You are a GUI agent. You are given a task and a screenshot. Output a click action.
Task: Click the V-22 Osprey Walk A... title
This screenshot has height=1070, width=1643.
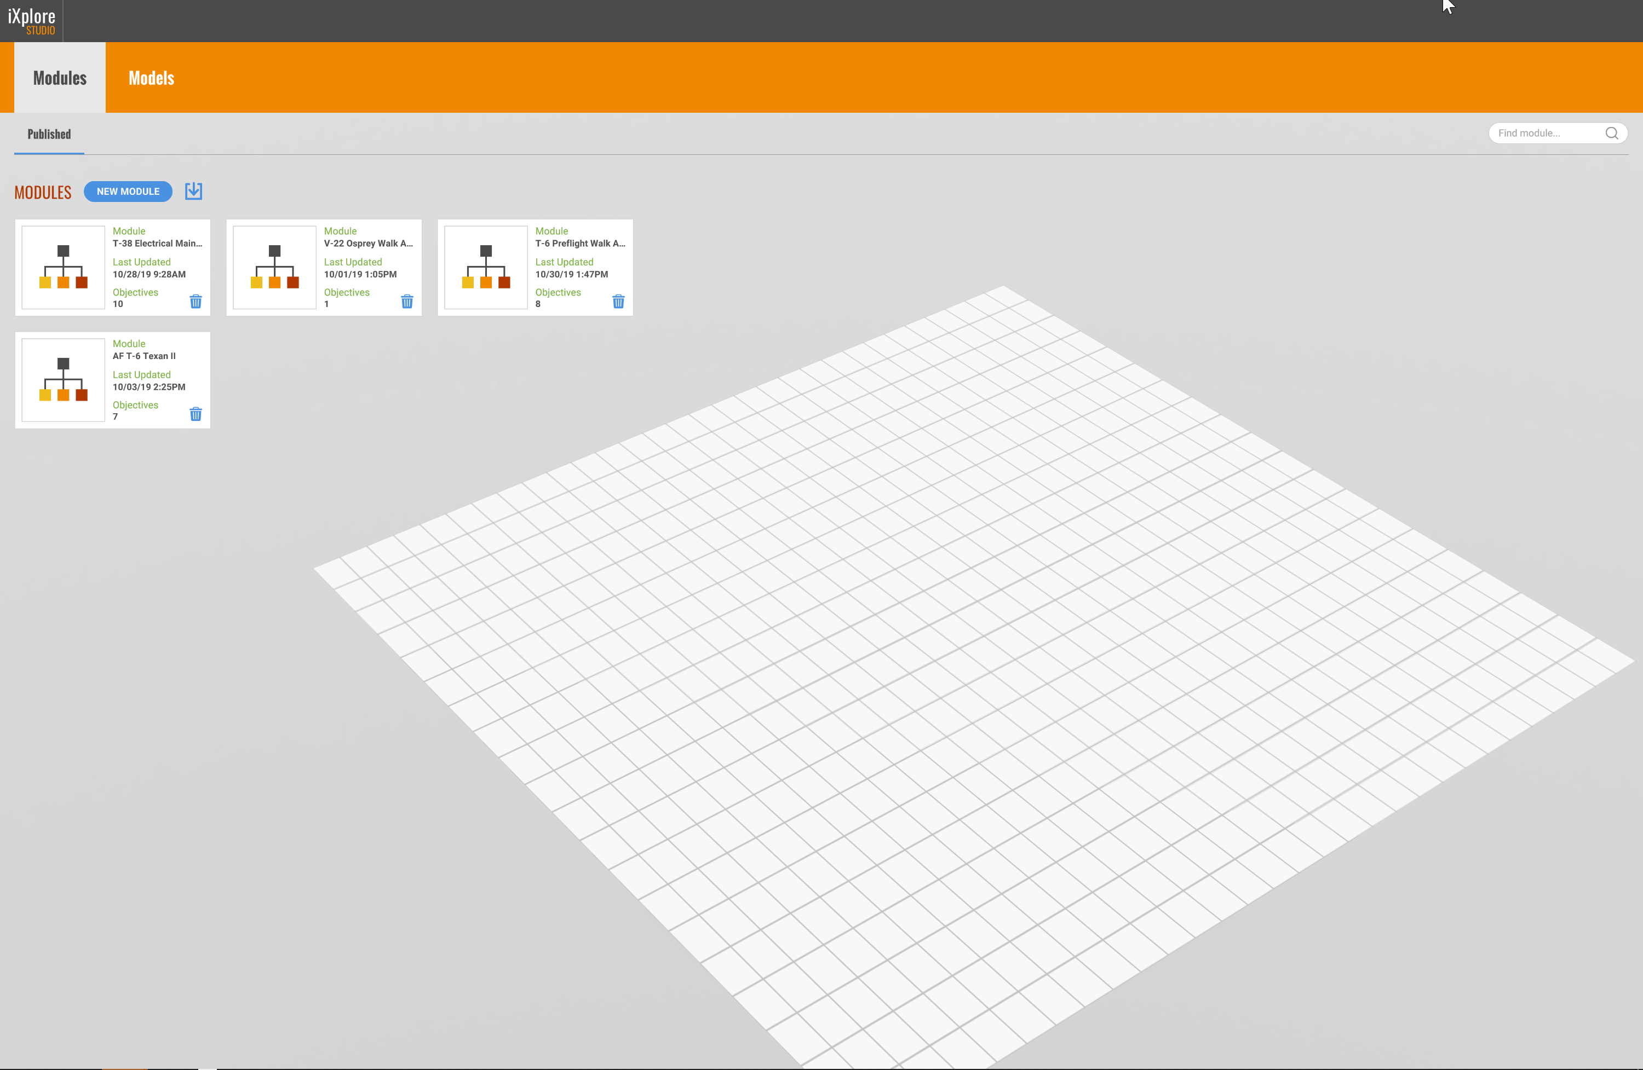click(x=369, y=244)
